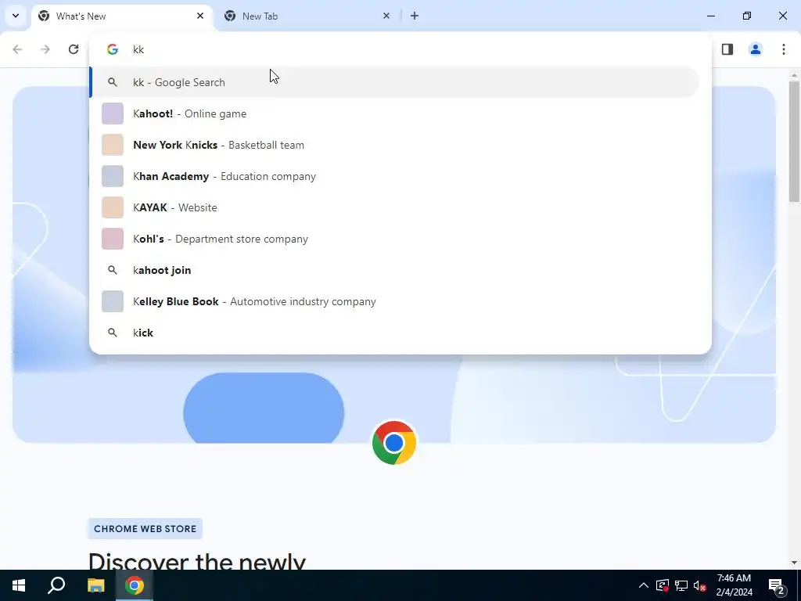Click the Chrome taskbar icon
This screenshot has height=601, width=801.
coord(135,585)
